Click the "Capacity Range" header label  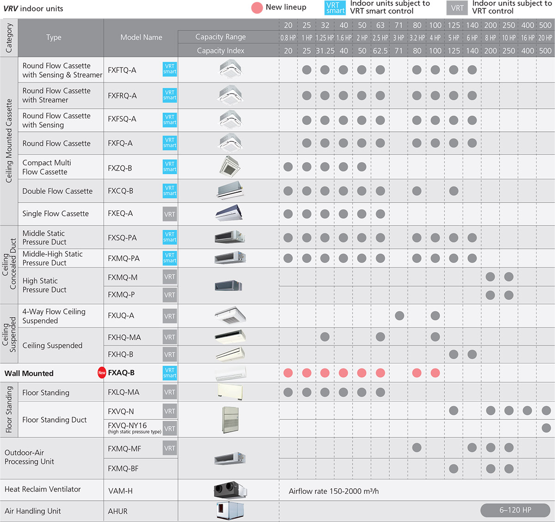click(221, 37)
